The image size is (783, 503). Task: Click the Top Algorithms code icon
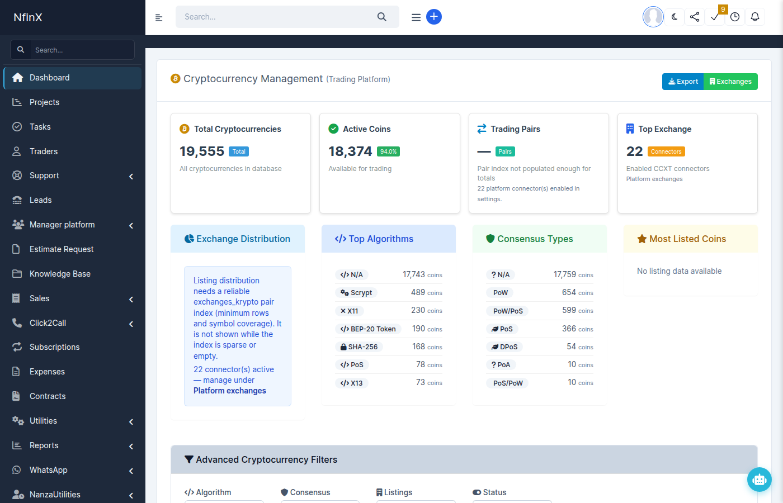[340, 239]
